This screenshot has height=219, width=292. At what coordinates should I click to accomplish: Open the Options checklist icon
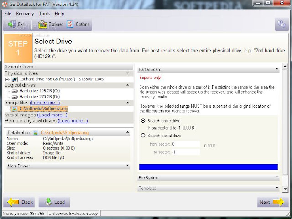pyautogui.click(x=70, y=24)
